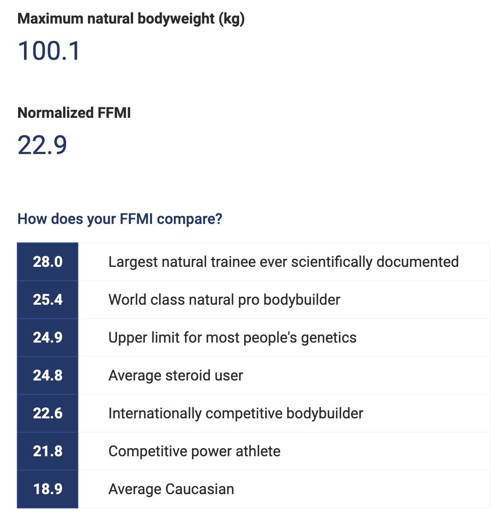Screen dimensions: 501x516
Task: Click the 'Maximum natural bodyweight (kg)' label
Action: [131, 19]
